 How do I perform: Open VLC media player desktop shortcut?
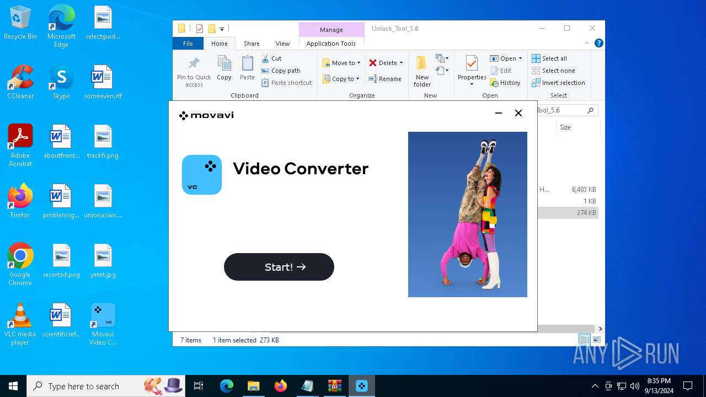click(x=20, y=324)
